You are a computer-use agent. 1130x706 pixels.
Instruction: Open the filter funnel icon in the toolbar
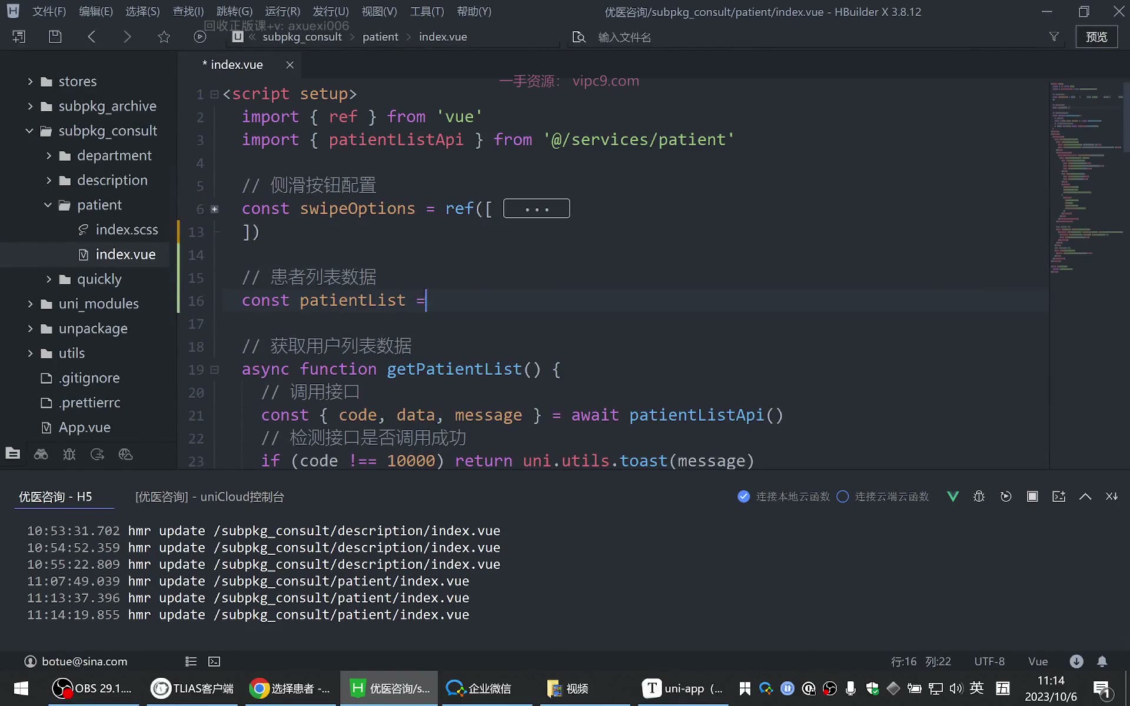coord(1054,36)
